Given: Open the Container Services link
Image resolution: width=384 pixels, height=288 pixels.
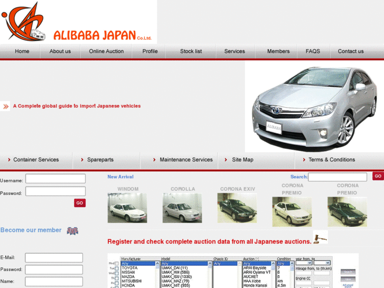Looking at the screenshot, I should tap(36, 160).
